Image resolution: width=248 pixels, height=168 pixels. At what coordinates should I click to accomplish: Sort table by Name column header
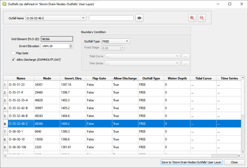[x=21, y=78]
